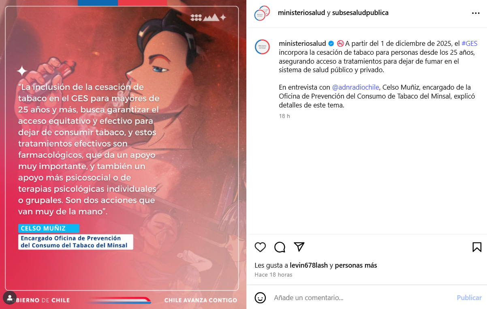487x309 pixels.
Task: Open comments via speech bubble icon
Action: click(280, 247)
